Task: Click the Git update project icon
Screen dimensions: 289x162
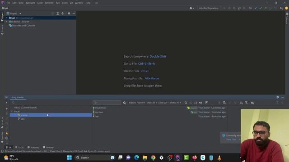Action: pos(256,8)
